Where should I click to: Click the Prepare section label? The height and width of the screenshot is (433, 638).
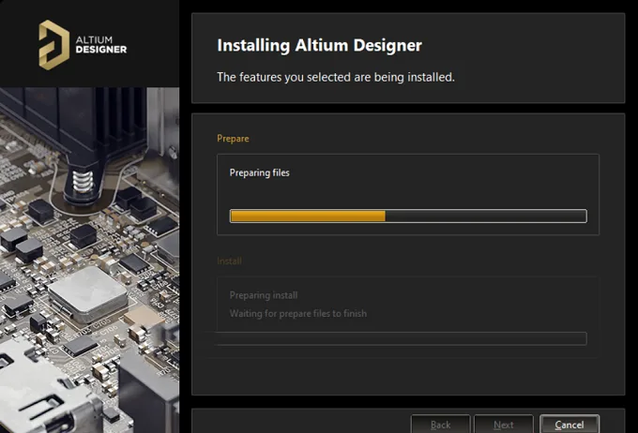[x=233, y=138]
